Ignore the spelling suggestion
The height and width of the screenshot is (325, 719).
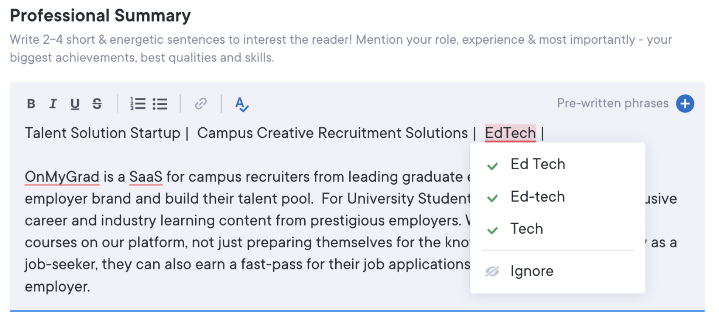pos(532,271)
